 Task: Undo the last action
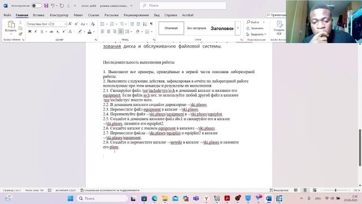[53, 6]
